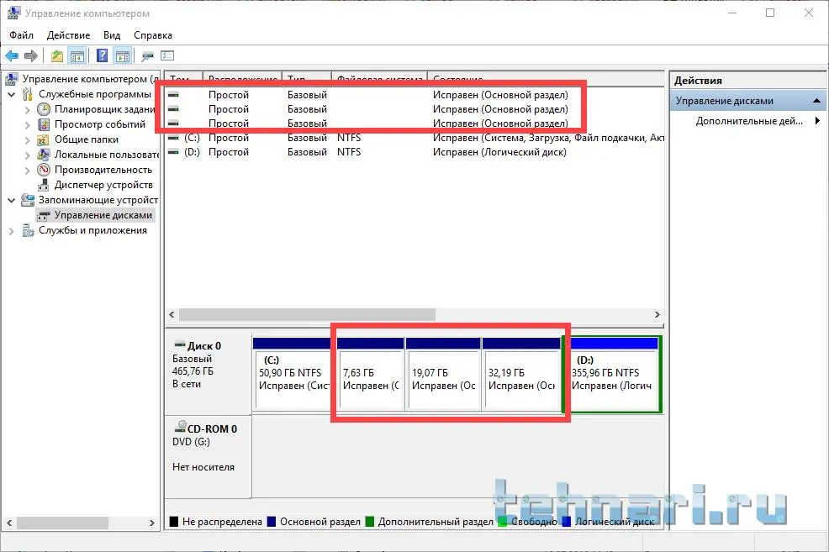Select the CD-ROM 0 label block

208,457
